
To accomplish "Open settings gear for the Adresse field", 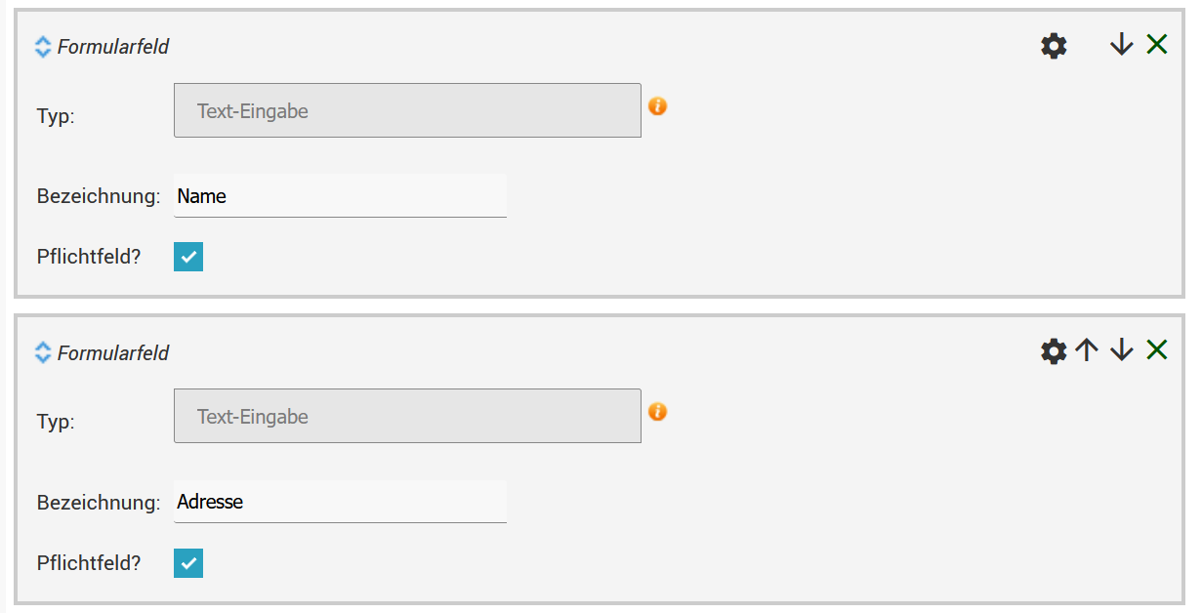I will point(1054,350).
